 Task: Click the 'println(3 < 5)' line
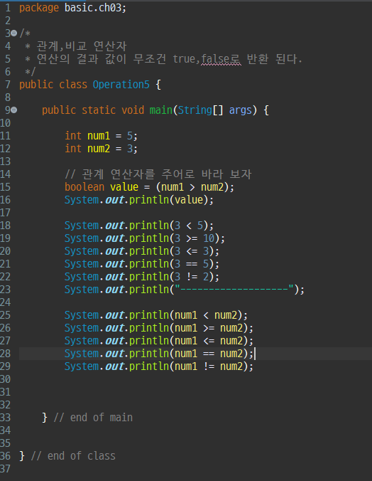point(139,226)
